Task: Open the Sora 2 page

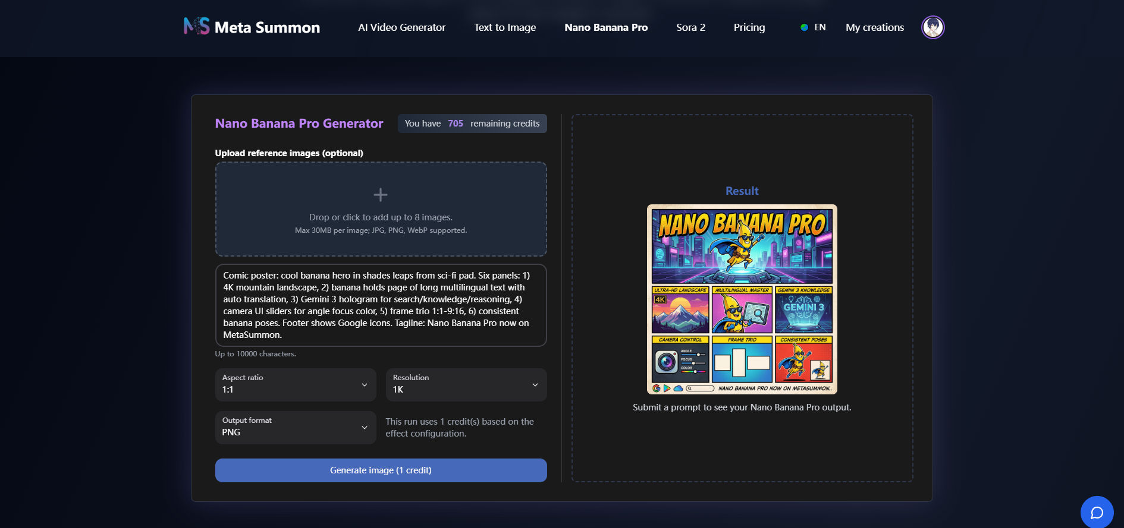Action: click(690, 27)
